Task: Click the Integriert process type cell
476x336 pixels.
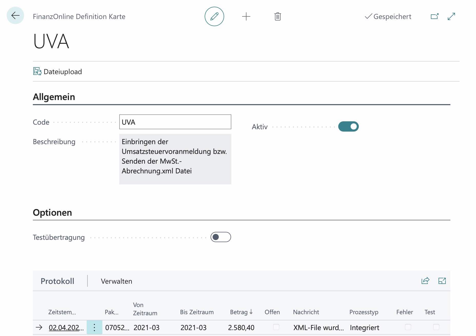Action: 364,328
